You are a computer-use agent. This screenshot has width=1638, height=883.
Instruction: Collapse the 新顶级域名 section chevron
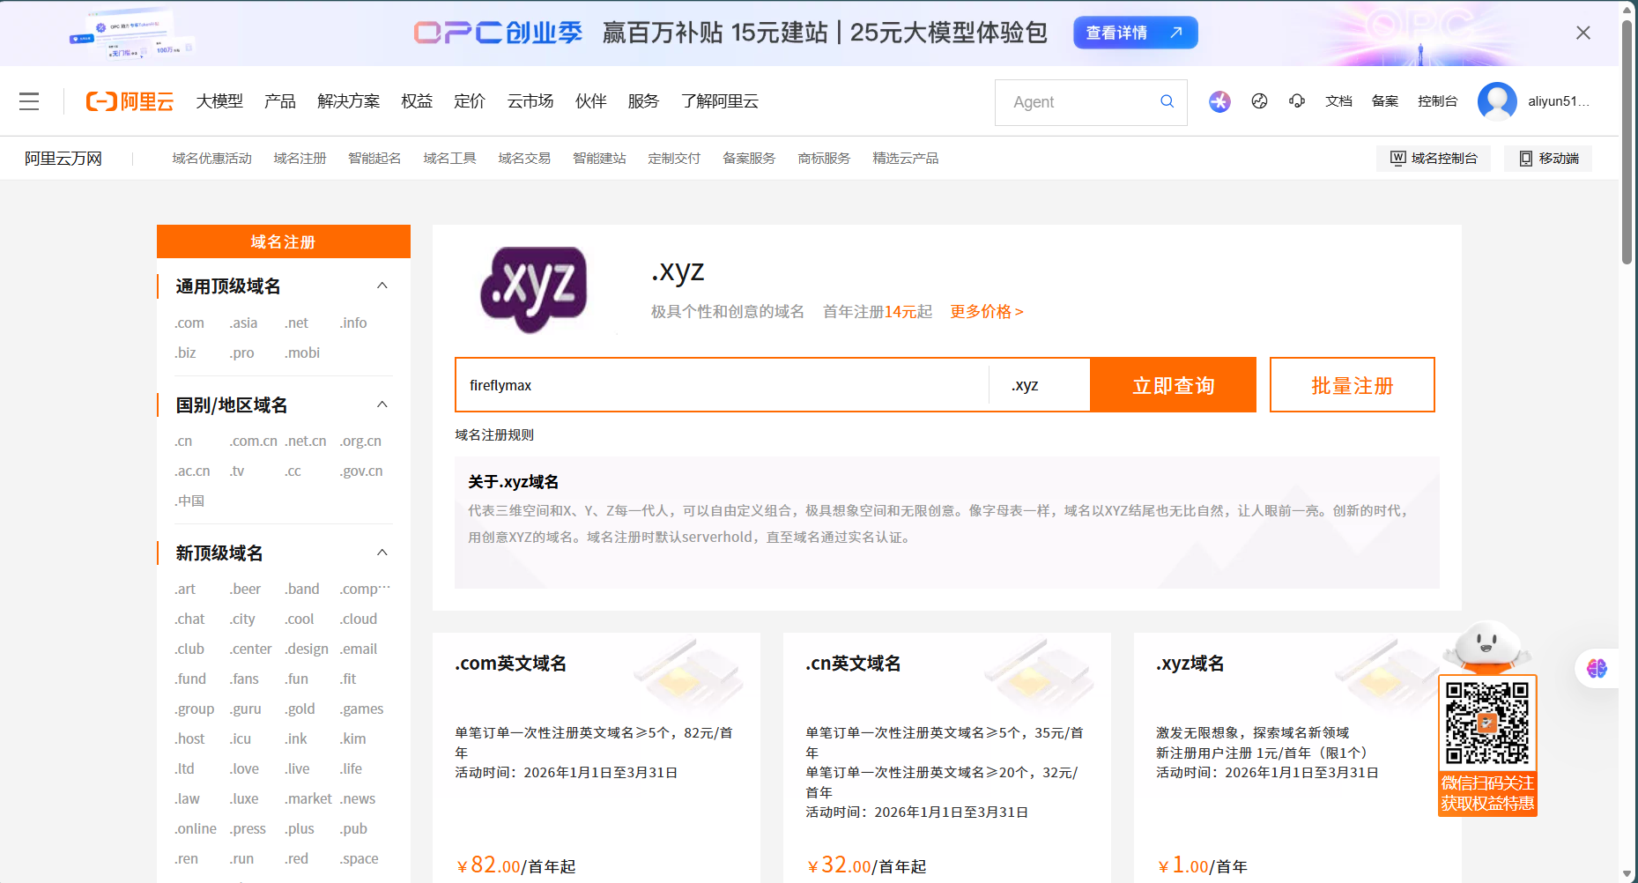(x=382, y=553)
